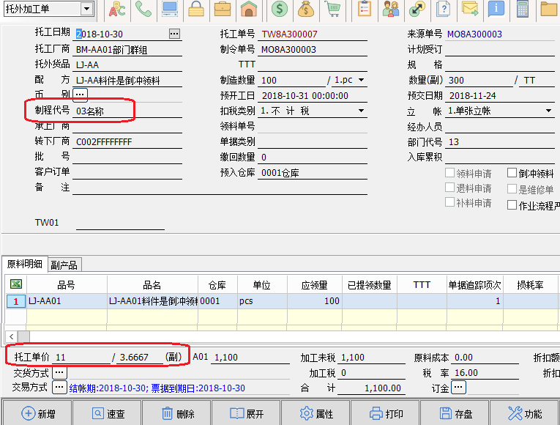This screenshot has height=425, width=560.
Task: Switch to the 副产品 tab
Action: (x=64, y=265)
